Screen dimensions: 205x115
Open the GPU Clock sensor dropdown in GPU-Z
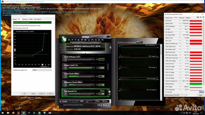180,21
